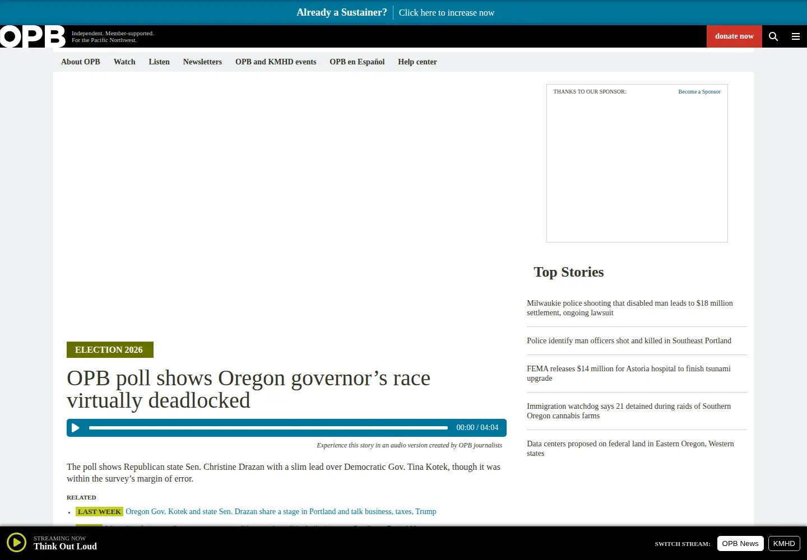Image resolution: width=807 pixels, height=560 pixels.
Task: Open Immigration watchdog cannabis farms raids story
Action: [629, 411]
